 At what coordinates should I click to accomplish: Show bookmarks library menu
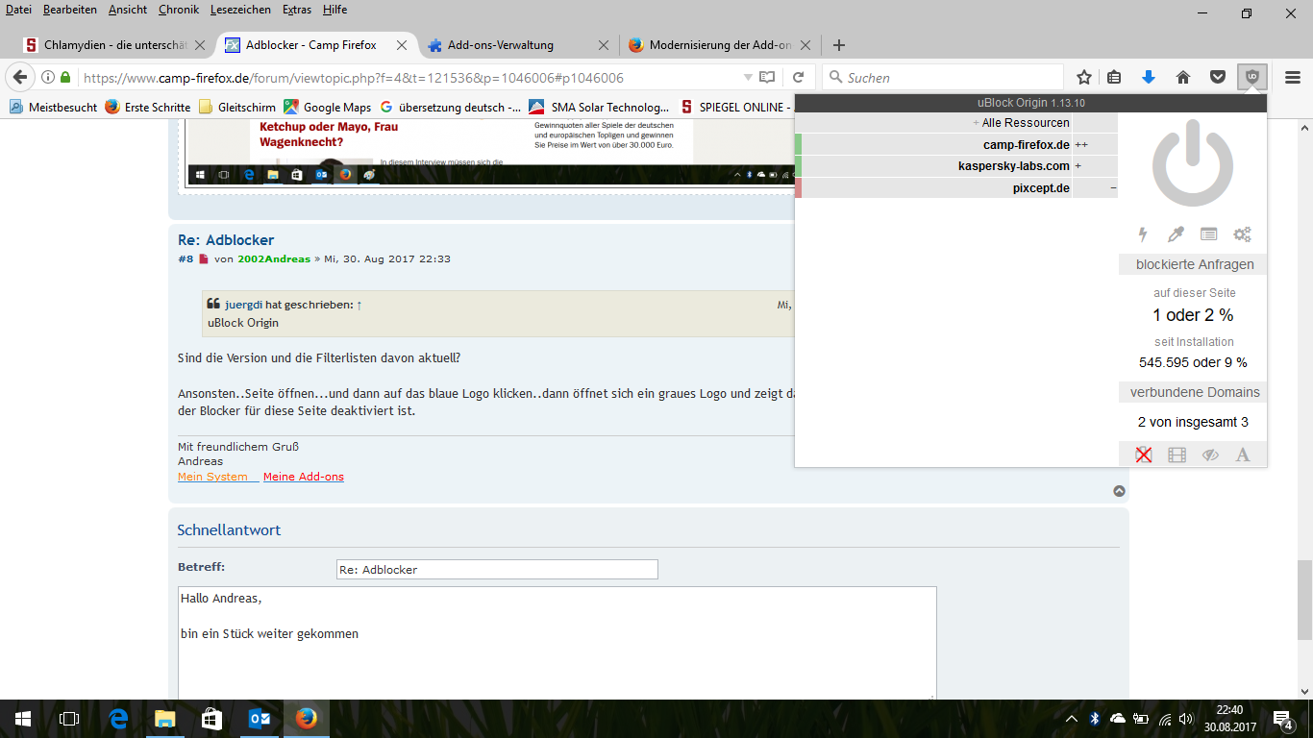[x=1115, y=77]
